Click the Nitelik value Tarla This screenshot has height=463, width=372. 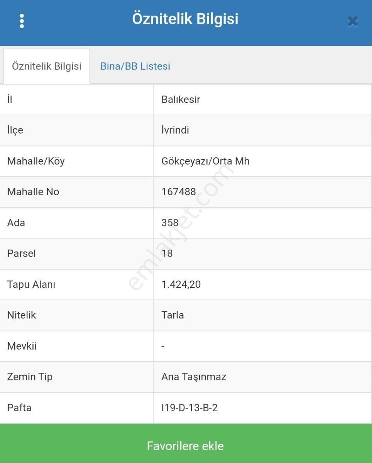click(x=172, y=315)
